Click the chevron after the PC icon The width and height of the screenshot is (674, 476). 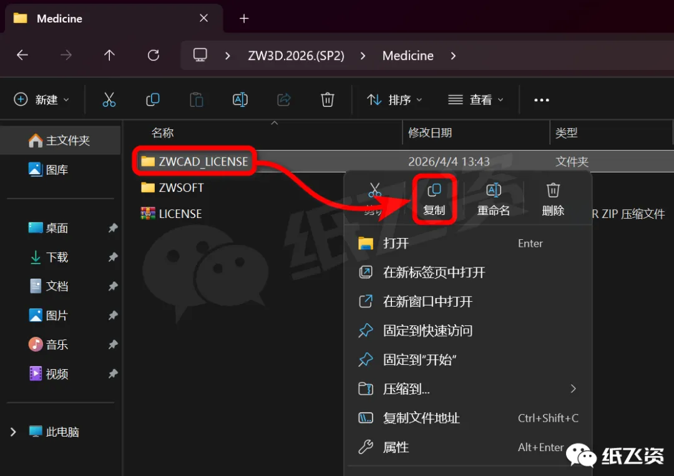(x=228, y=56)
